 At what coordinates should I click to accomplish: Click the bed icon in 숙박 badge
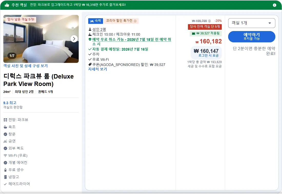[92, 21]
